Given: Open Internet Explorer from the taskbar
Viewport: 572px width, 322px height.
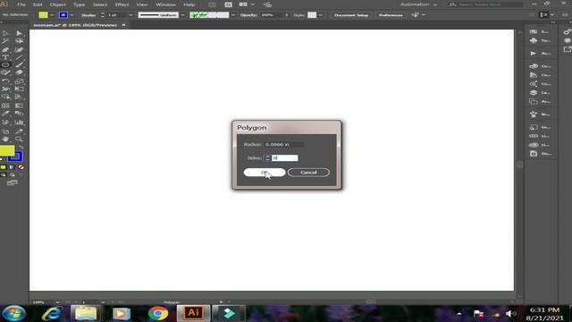Looking at the screenshot, I should (x=51, y=313).
